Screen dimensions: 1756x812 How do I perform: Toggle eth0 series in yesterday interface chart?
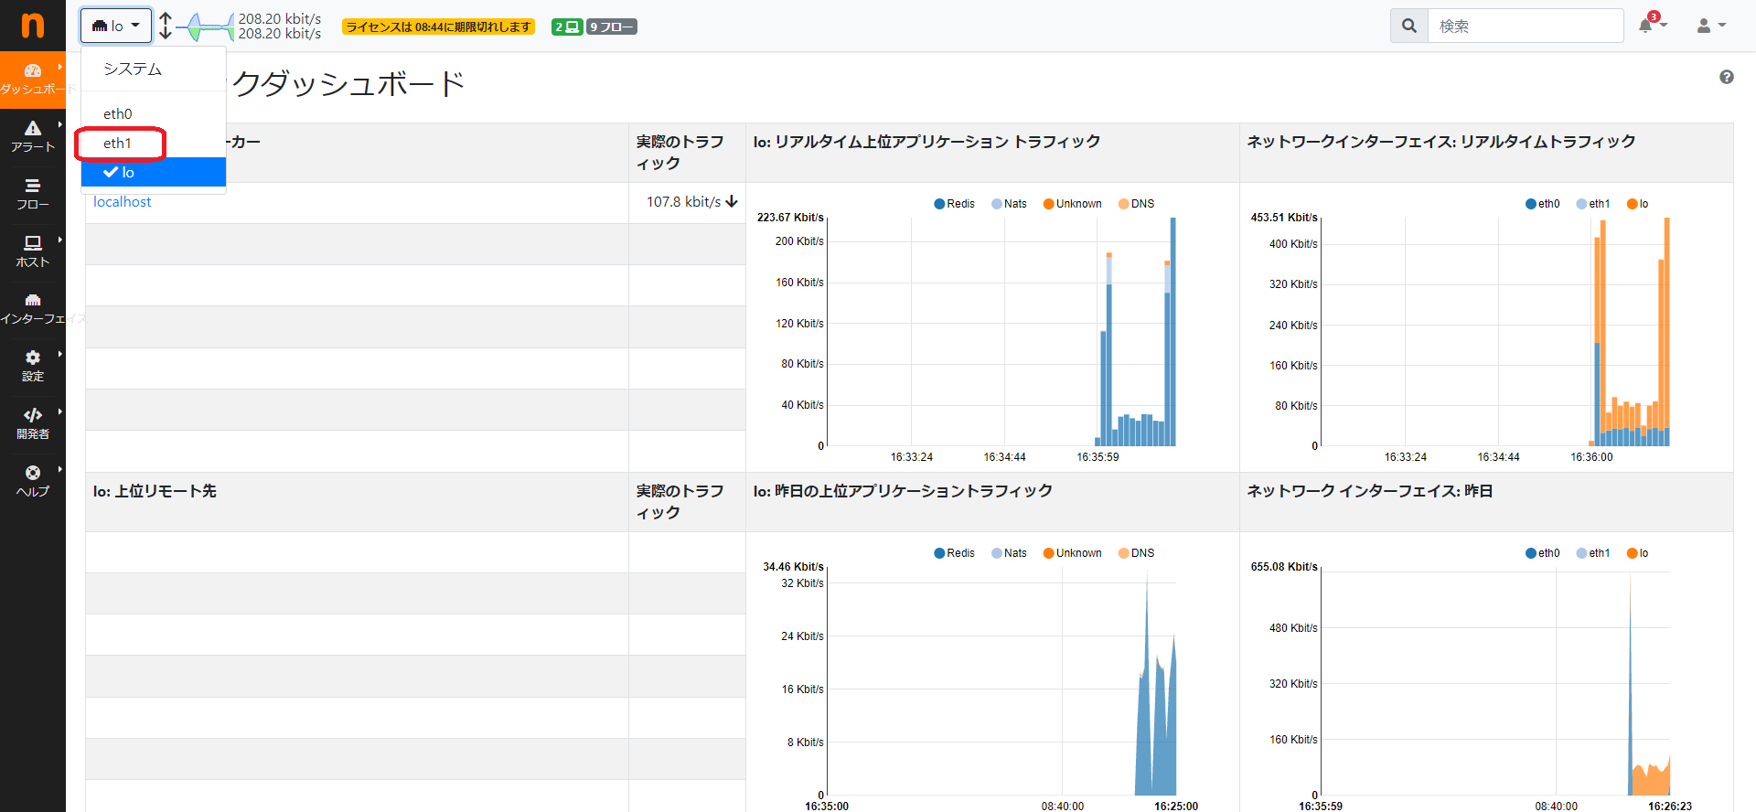(x=1542, y=553)
